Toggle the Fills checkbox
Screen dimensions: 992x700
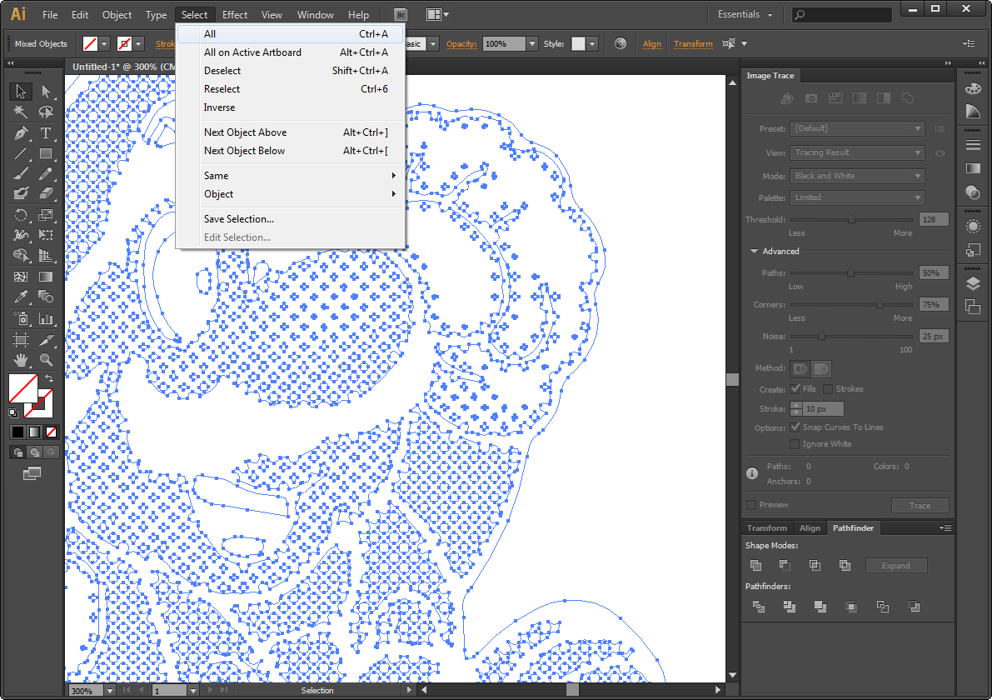coord(795,388)
